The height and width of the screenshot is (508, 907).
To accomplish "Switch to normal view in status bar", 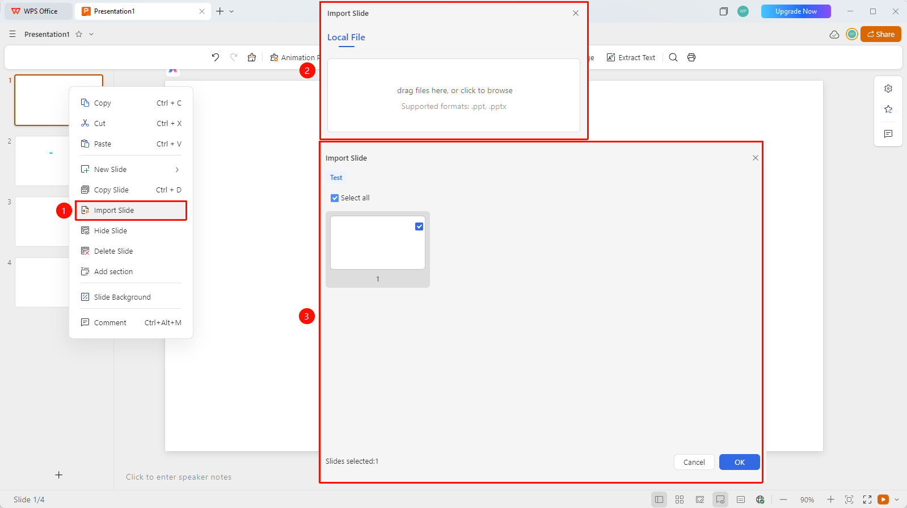I will pos(659,499).
